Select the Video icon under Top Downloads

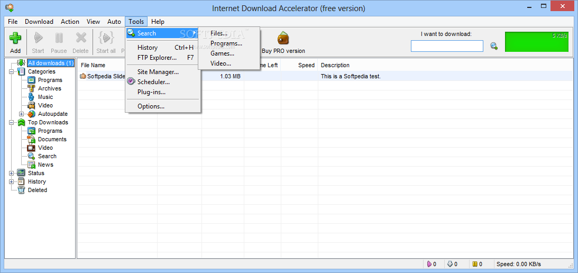(31, 148)
